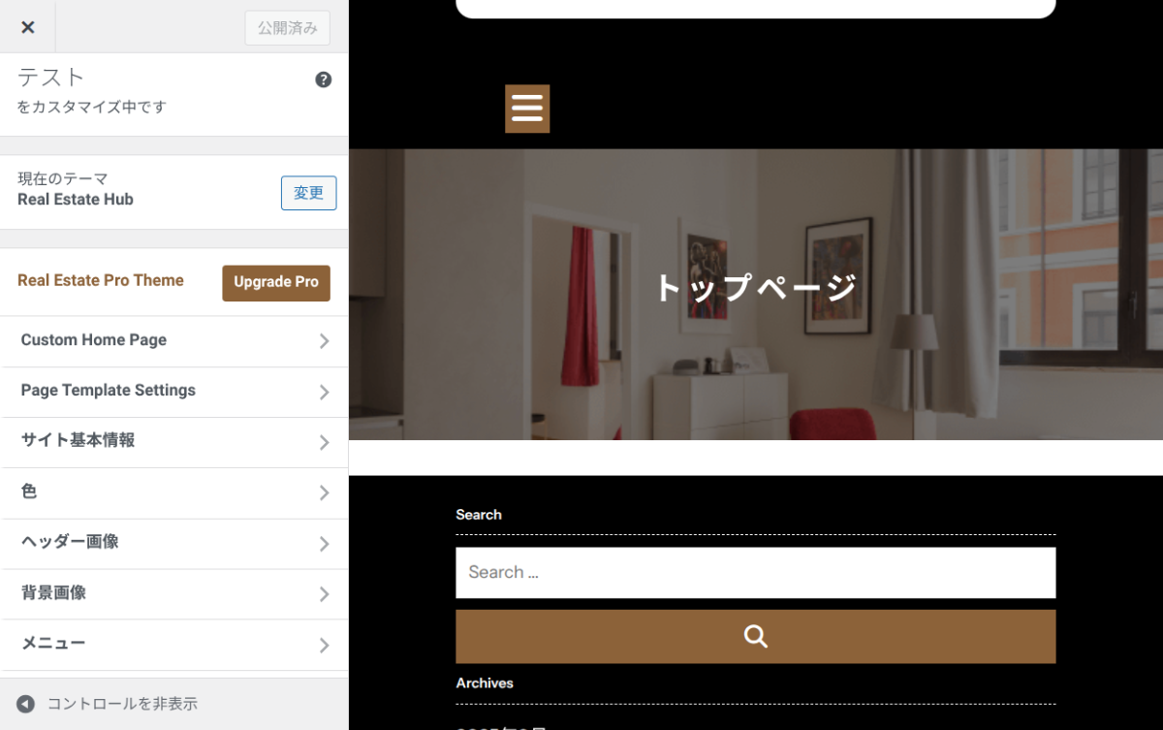Click the Real Estate Pro Theme heading
The image size is (1163, 730).
[x=100, y=280]
